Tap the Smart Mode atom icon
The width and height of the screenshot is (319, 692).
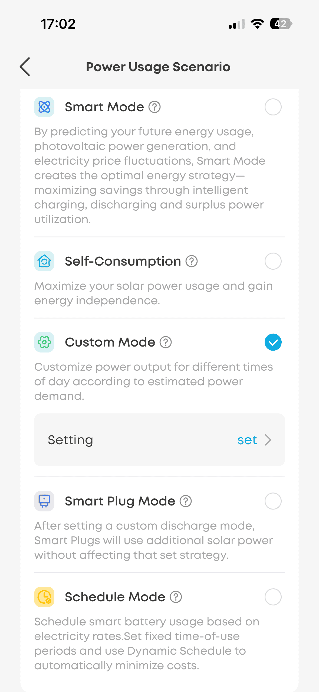(44, 107)
